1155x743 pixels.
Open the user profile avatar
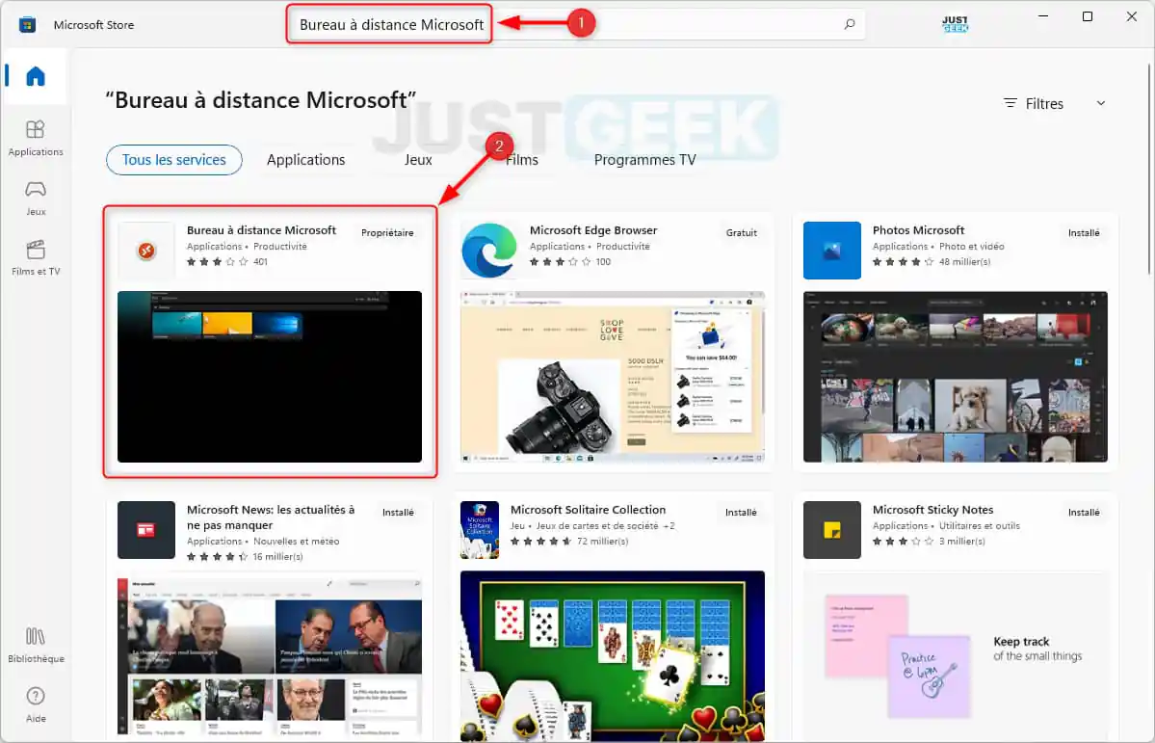955,24
